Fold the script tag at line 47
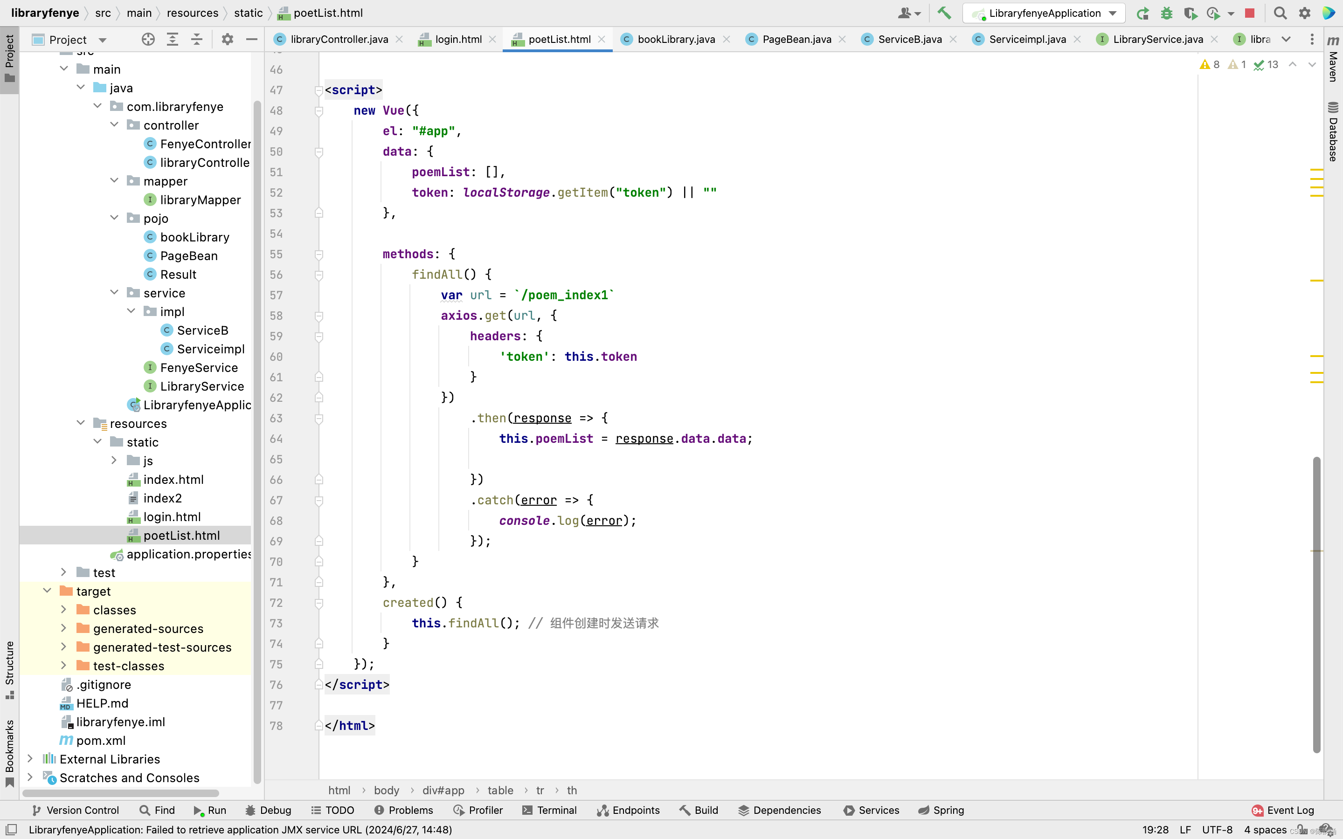The width and height of the screenshot is (1343, 839). (318, 90)
